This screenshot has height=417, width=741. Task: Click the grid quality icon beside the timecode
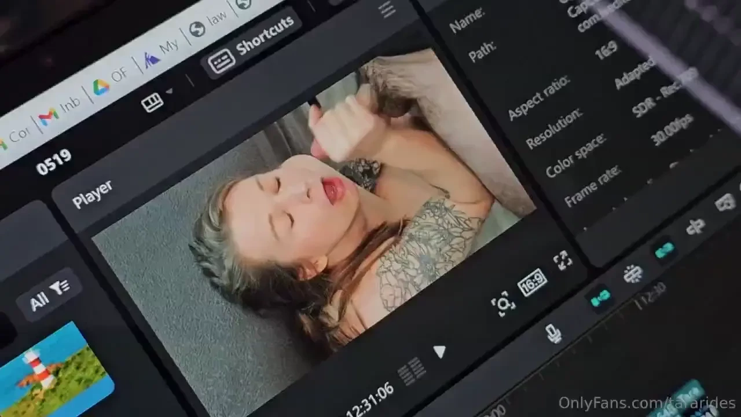pyautogui.click(x=412, y=370)
